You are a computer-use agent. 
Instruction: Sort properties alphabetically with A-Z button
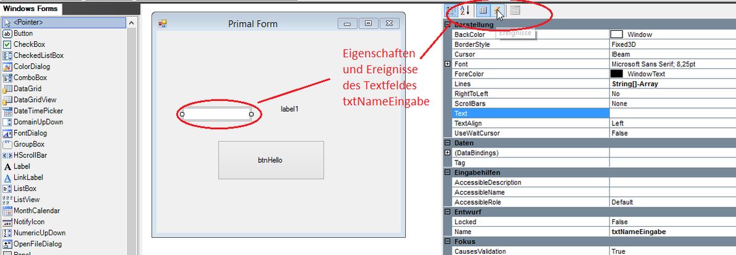coord(464,11)
